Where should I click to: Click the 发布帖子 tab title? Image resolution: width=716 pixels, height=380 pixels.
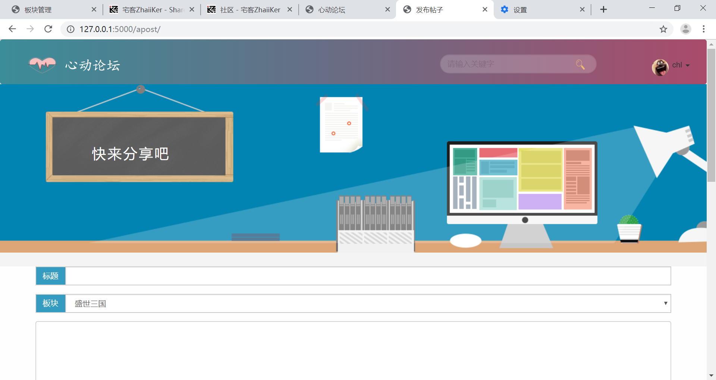tap(429, 10)
